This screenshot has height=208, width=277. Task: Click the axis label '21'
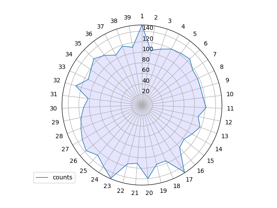coord(135,193)
